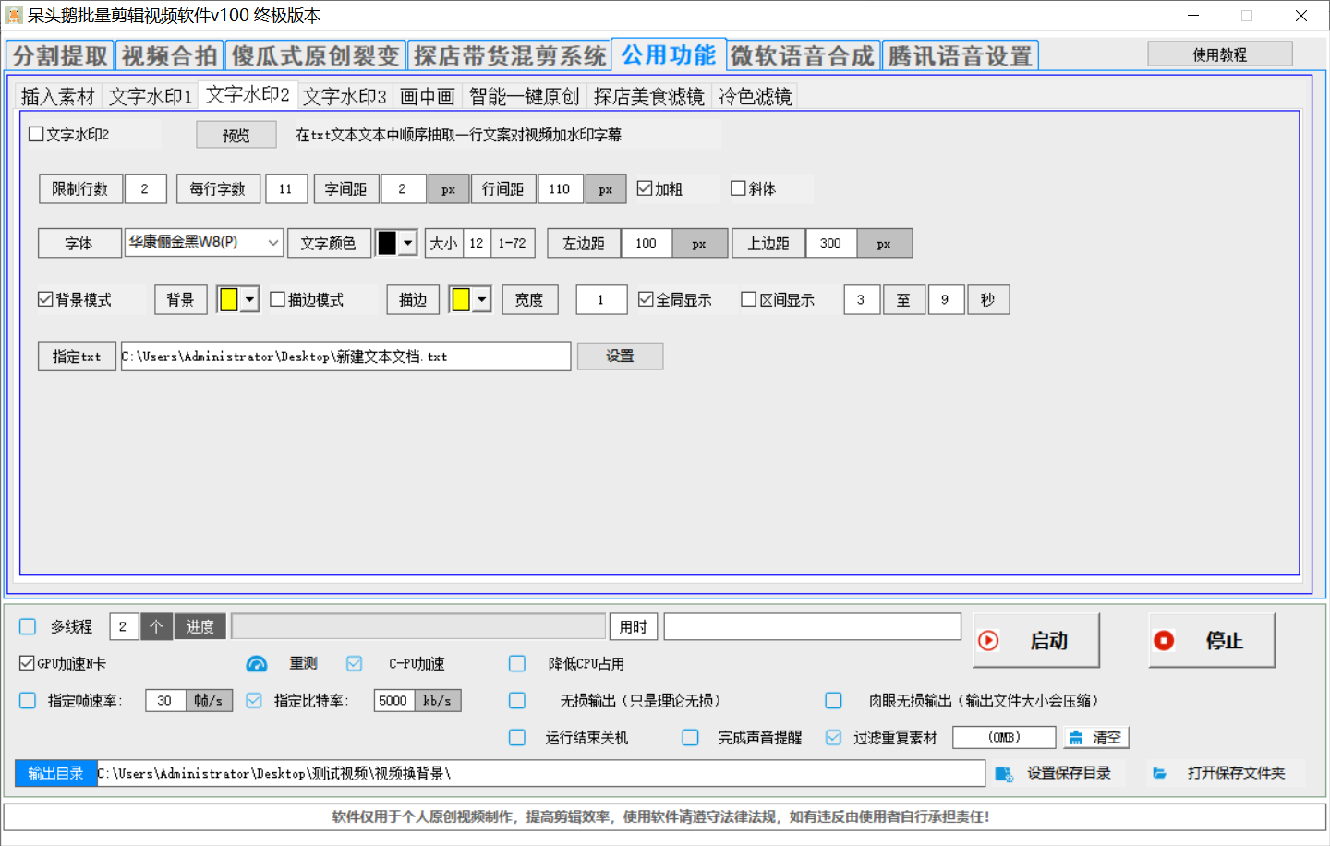Enable the 区间显示 checkbox
The image size is (1330, 846).
(x=749, y=299)
